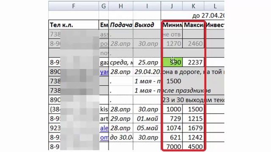
Task: Select the green highlighted cell 990
Action: [172, 62]
